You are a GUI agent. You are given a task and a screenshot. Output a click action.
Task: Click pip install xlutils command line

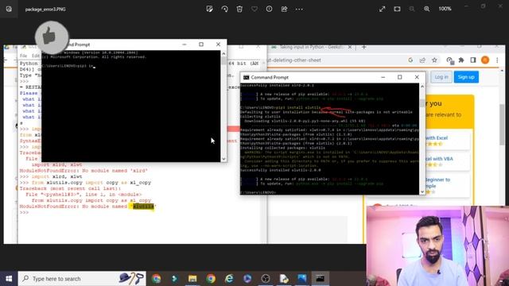point(281,108)
